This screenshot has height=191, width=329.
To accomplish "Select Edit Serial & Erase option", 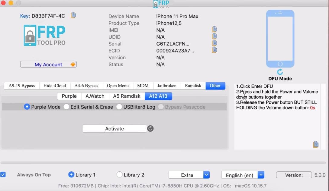I will 66,107.
